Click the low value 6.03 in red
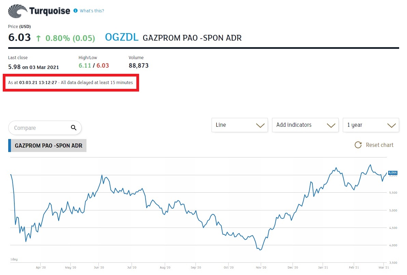407x275 pixels. pos(103,66)
